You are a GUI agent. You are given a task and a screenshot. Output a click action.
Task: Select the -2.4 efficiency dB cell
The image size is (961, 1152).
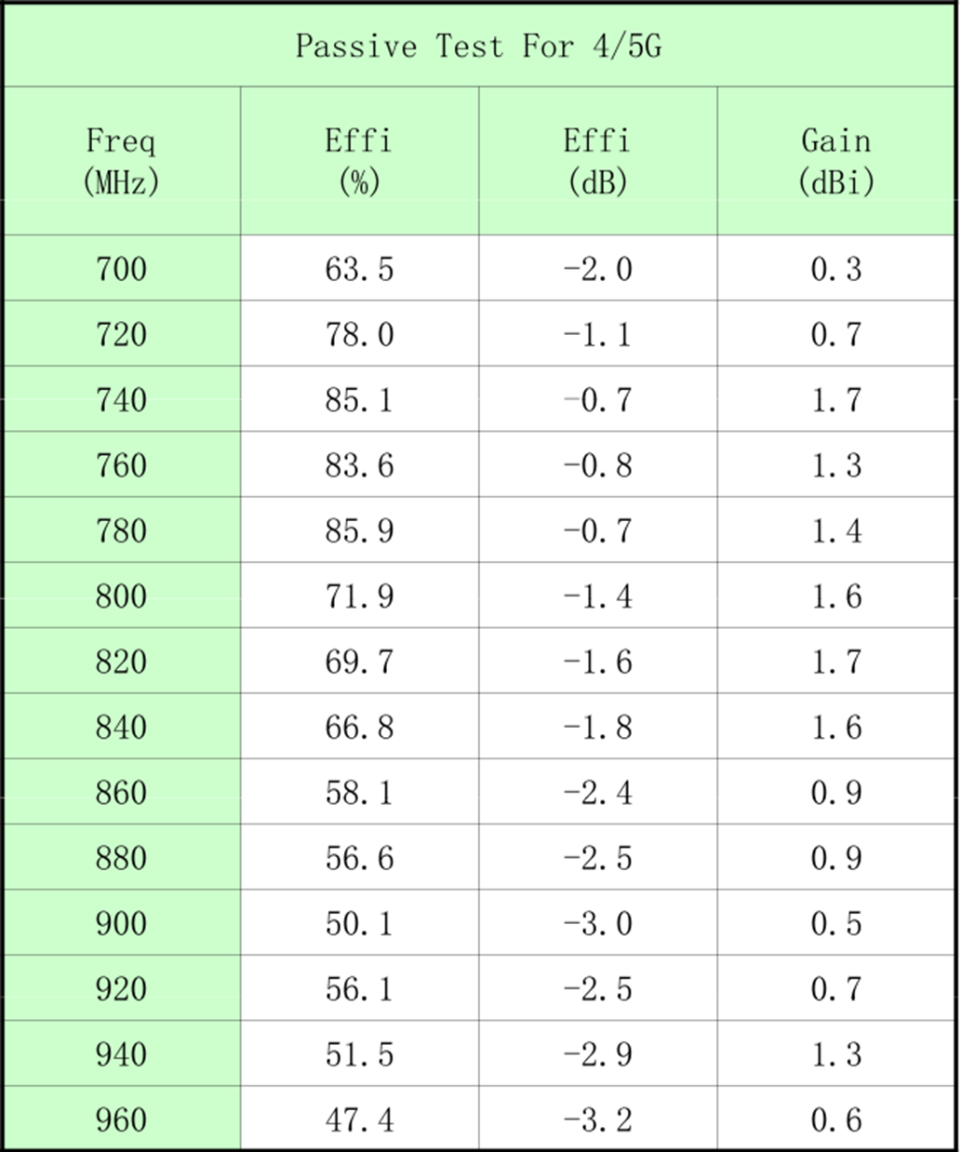coord(597,793)
